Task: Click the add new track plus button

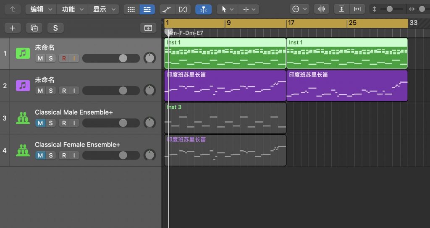Action: [x=13, y=28]
